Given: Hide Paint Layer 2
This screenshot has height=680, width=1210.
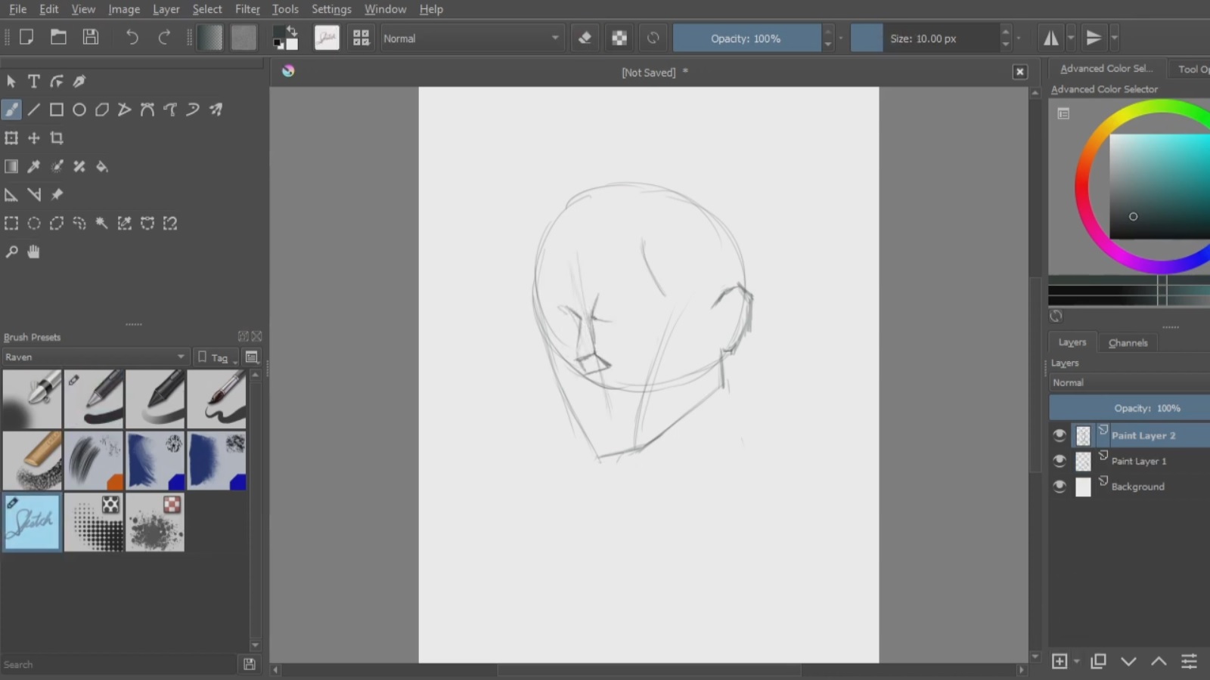Looking at the screenshot, I should point(1060,436).
